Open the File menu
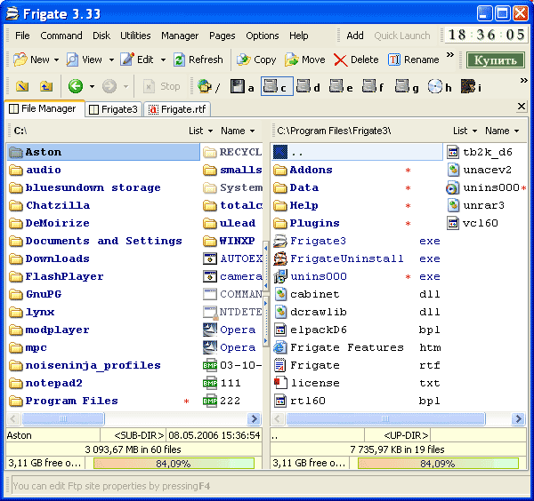This screenshot has width=534, height=501. coord(22,36)
